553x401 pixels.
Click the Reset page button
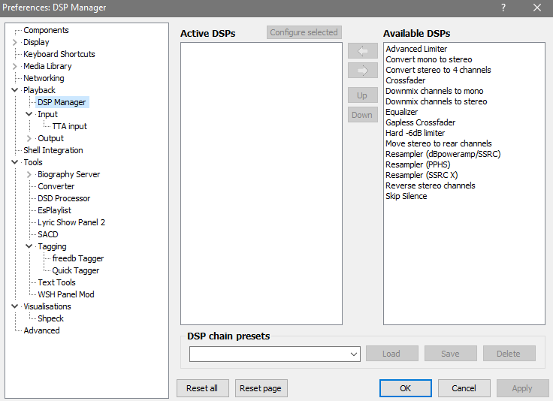[x=261, y=388]
